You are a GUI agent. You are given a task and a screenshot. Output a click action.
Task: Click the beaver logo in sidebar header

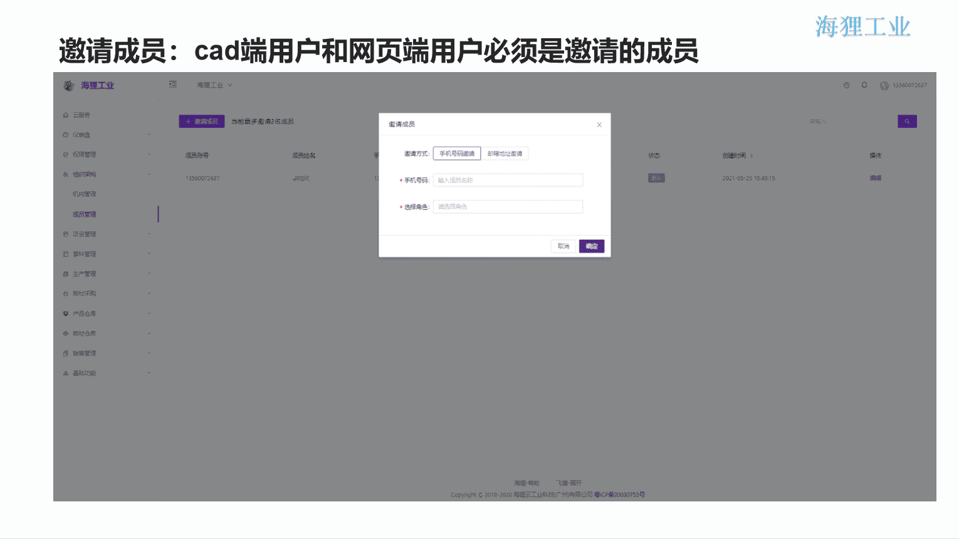coord(69,86)
